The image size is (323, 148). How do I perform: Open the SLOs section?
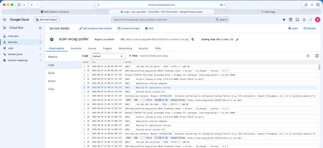(64, 73)
